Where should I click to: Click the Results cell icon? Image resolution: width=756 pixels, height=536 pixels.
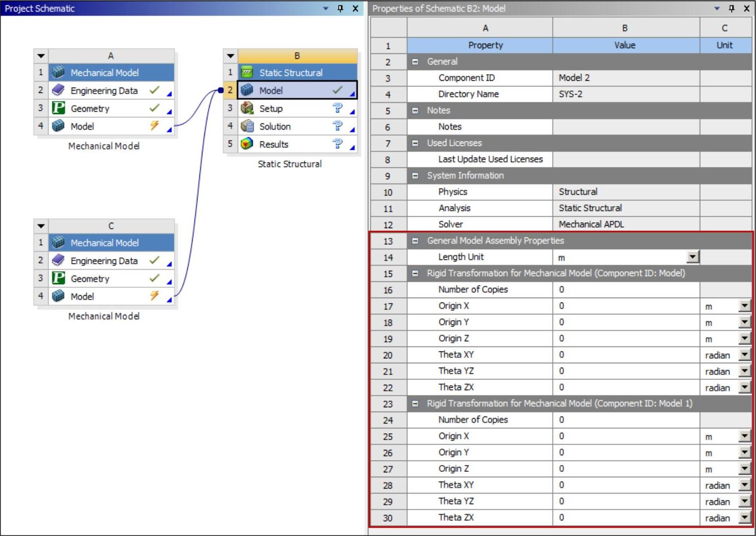(x=247, y=144)
